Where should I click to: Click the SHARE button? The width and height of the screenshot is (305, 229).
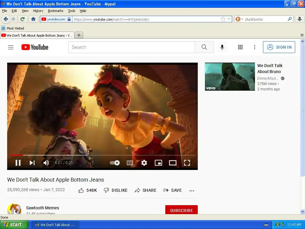coord(145,190)
